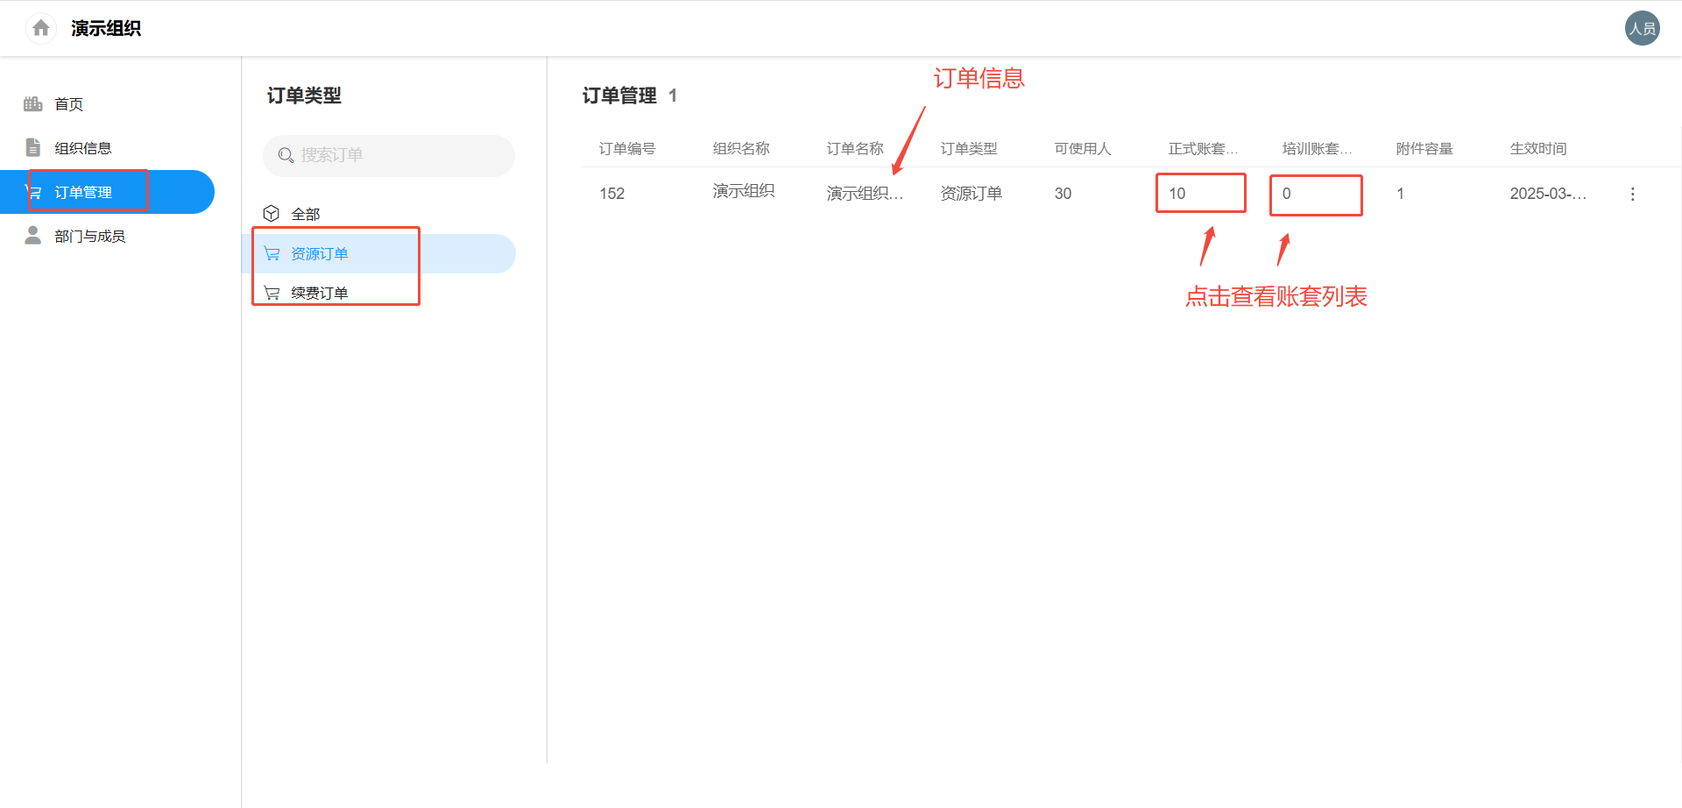Click the 正式账套 count value 10
This screenshot has height=808, width=1682.
click(1177, 193)
